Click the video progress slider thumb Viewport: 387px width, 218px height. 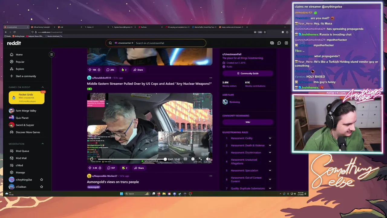coord(165,159)
